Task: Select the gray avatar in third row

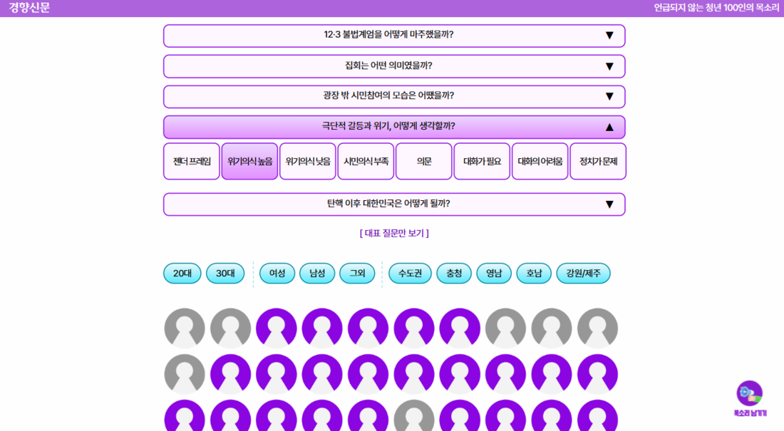Action: (414, 415)
